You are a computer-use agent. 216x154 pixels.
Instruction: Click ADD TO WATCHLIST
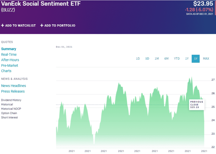point(21,26)
